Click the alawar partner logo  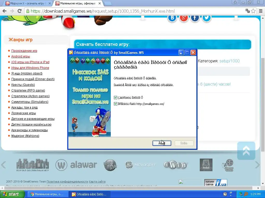(x=76, y=165)
